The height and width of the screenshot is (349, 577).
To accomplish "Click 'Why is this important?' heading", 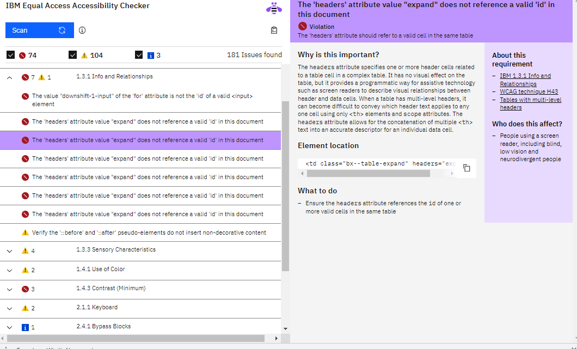I will (x=338, y=55).
